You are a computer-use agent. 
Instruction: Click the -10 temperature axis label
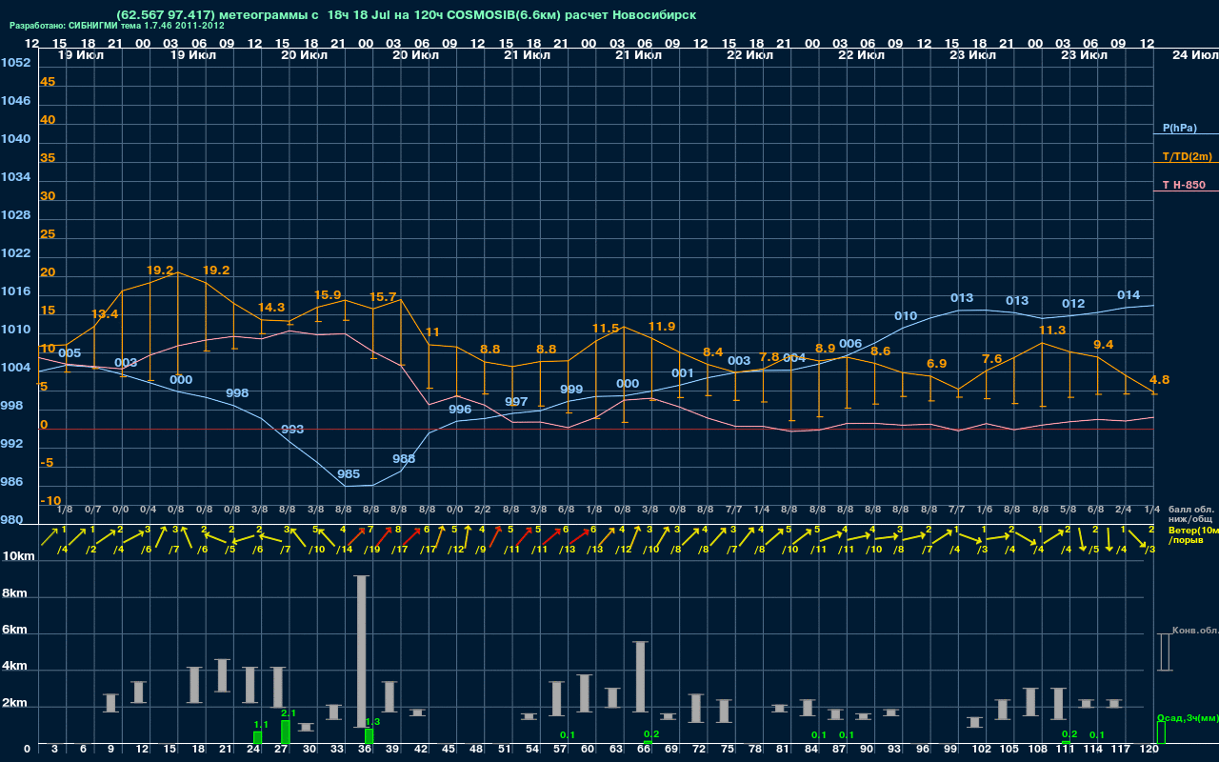[x=51, y=501]
